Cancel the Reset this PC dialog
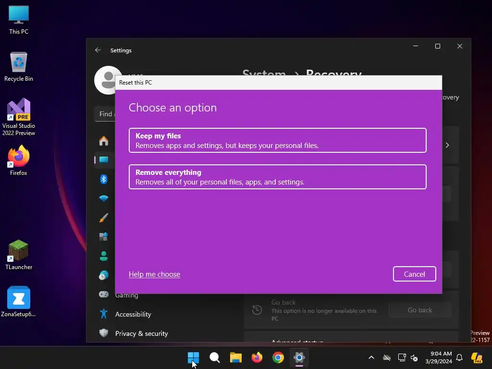The width and height of the screenshot is (492, 369). tap(414, 274)
